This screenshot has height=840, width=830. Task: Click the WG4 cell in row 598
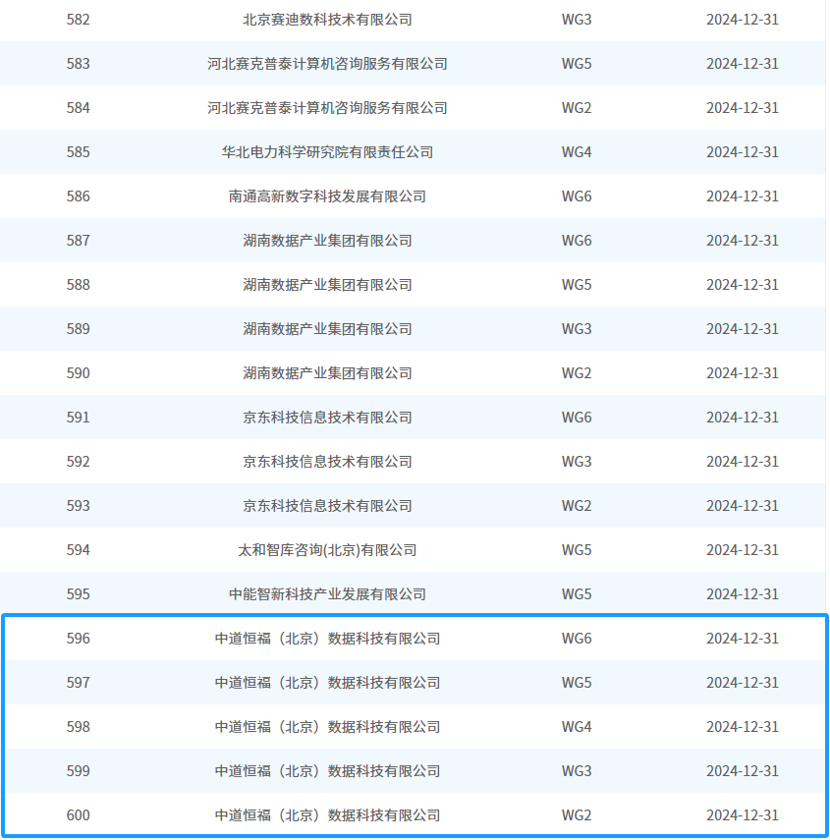point(577,727)
